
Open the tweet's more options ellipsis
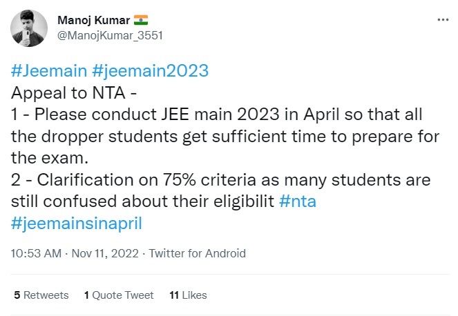pos(443,20)
